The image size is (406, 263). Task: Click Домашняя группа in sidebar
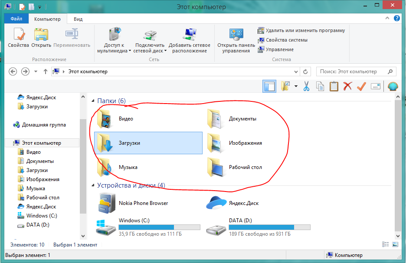(39, 125)
